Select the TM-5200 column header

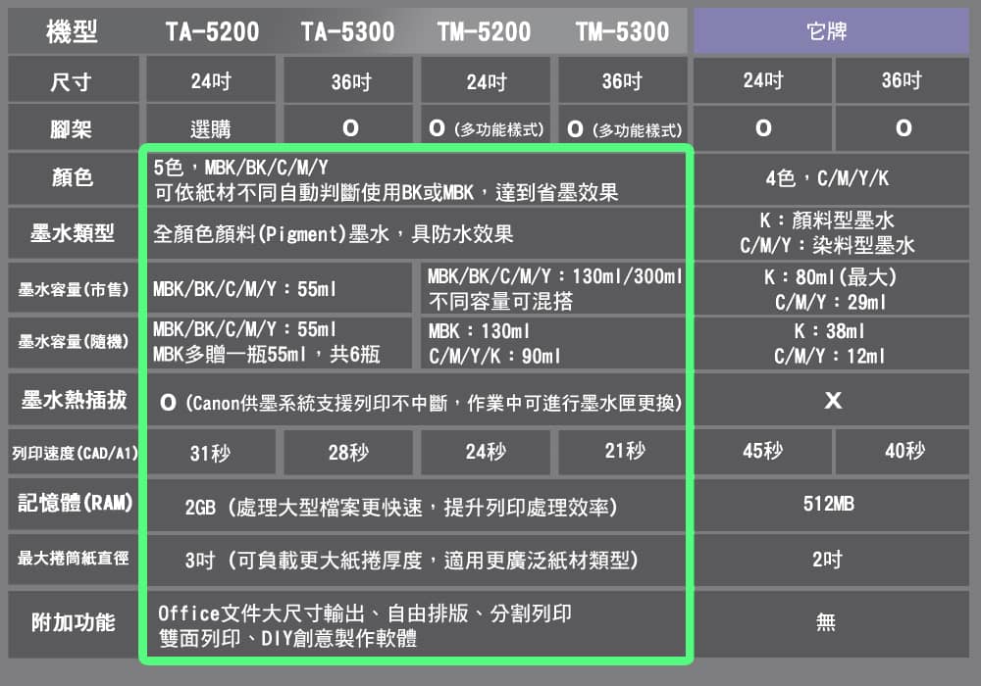click(x=485, y=31)
